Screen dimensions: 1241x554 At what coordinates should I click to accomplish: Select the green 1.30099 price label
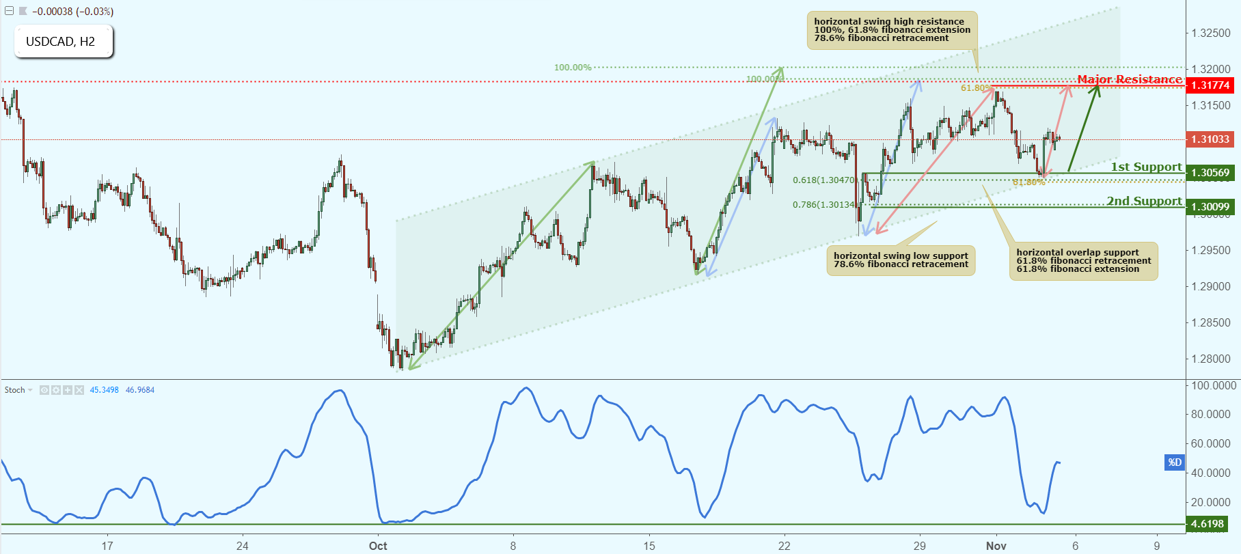tap(1210, 207)
